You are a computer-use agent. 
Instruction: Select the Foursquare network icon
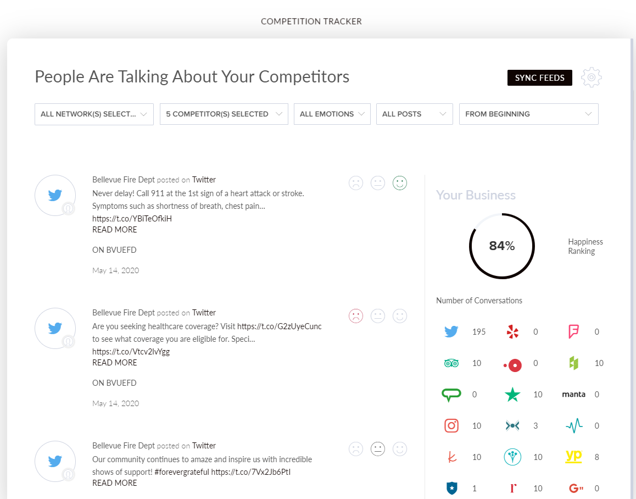coord(573,331)
